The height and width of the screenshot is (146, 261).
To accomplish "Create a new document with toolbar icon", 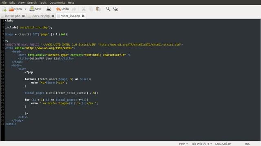I will tap(4, 9).
